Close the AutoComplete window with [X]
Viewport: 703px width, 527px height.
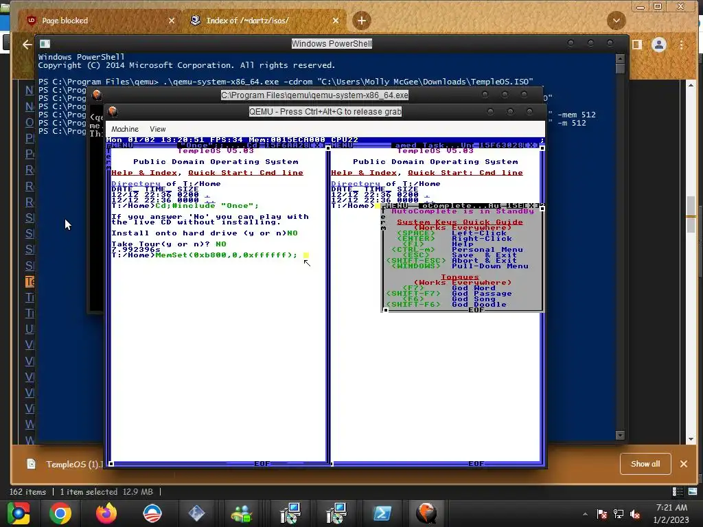531,206
